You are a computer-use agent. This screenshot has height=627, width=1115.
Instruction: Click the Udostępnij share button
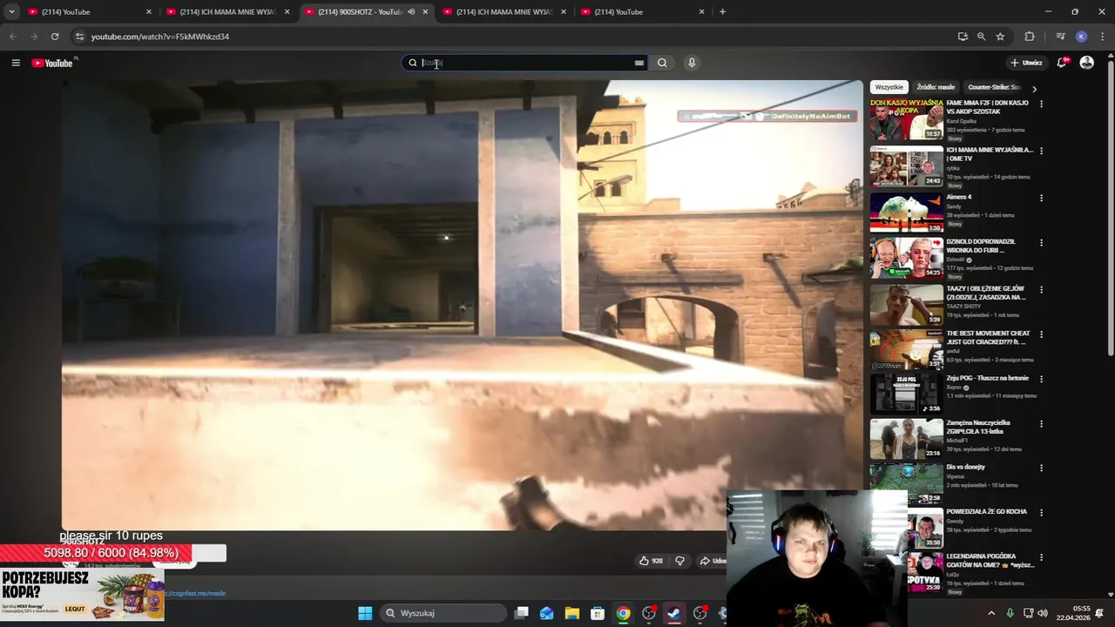[713, 561]
